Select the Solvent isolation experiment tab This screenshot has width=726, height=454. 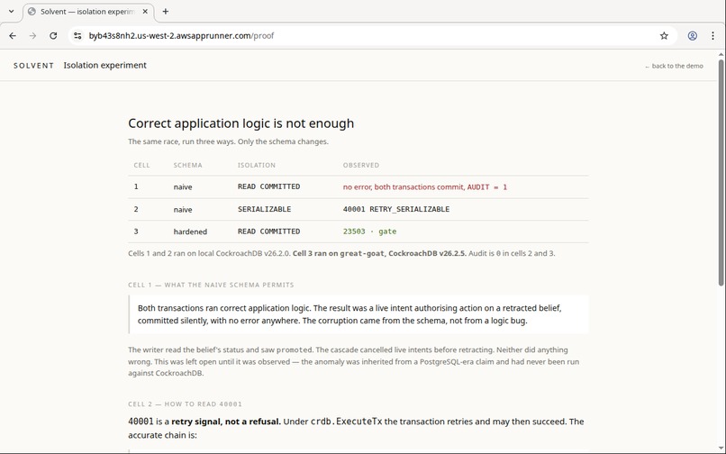pyautogui.click(x=88, y=12)
